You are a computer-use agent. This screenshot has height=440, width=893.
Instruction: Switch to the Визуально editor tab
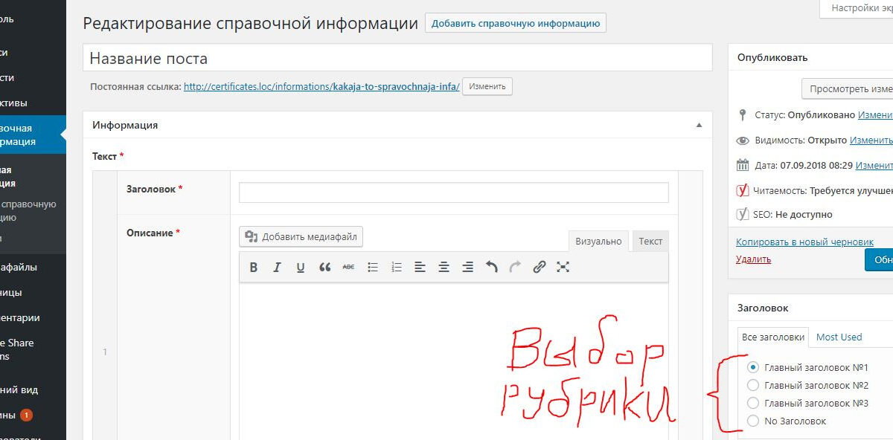[598, 241]
